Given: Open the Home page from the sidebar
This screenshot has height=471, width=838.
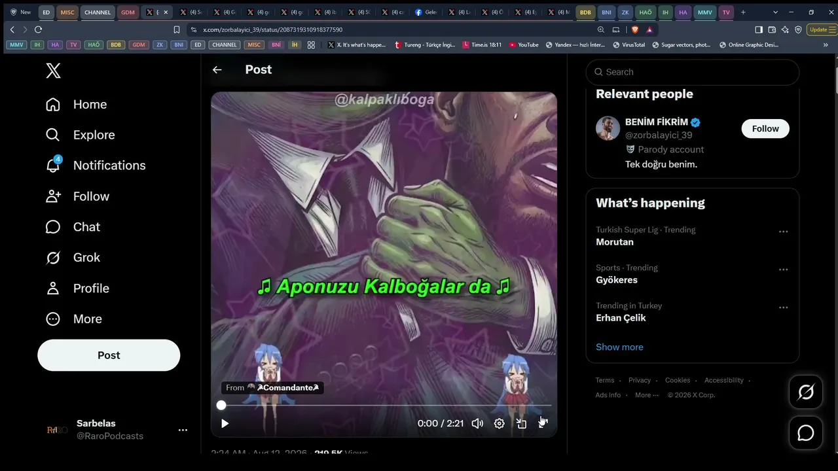Looking at the screenshot, I should coord(76,105).
